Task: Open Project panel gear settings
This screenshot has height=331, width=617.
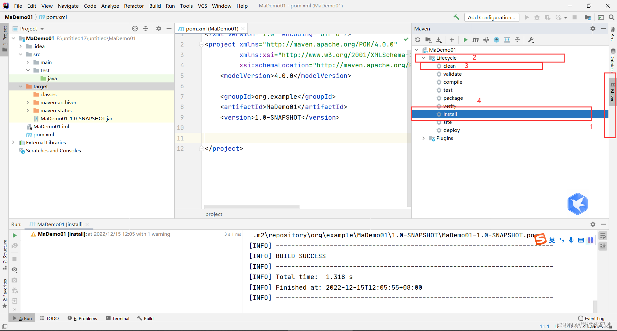Action: [159, 29]
